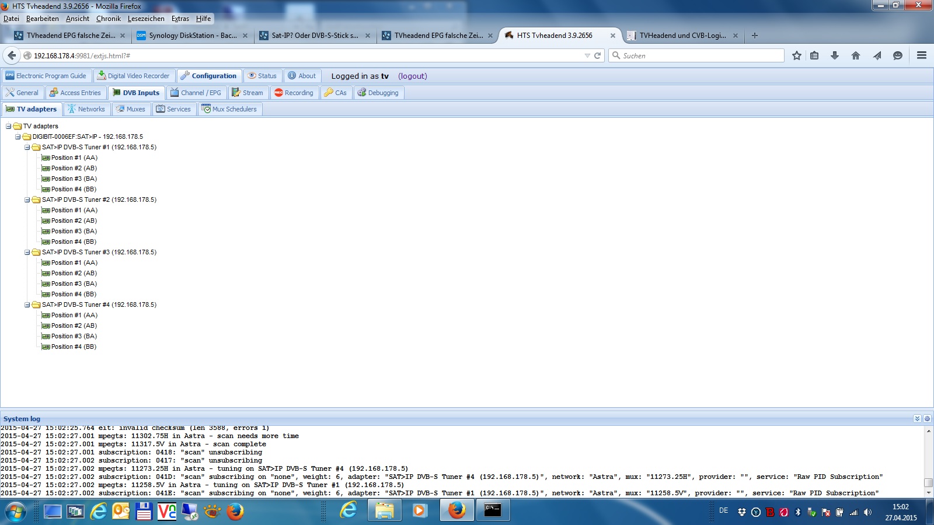934x525 pixels.
Task: Open URL history dropdown arrow
Action: (x=587, y=55)
